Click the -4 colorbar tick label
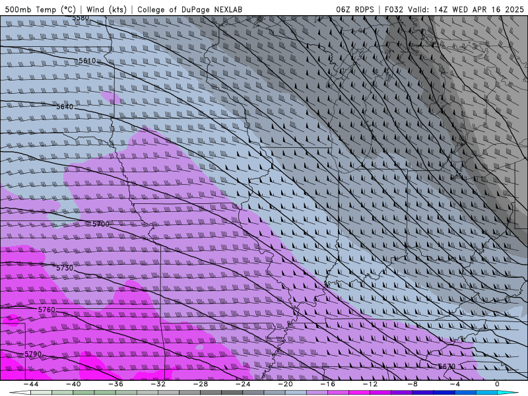The width and height of the screenshot is (528, 396). [455, 384]
